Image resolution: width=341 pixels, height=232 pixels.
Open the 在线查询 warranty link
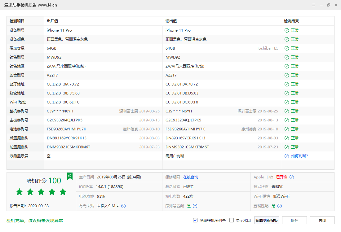[191, 177]
